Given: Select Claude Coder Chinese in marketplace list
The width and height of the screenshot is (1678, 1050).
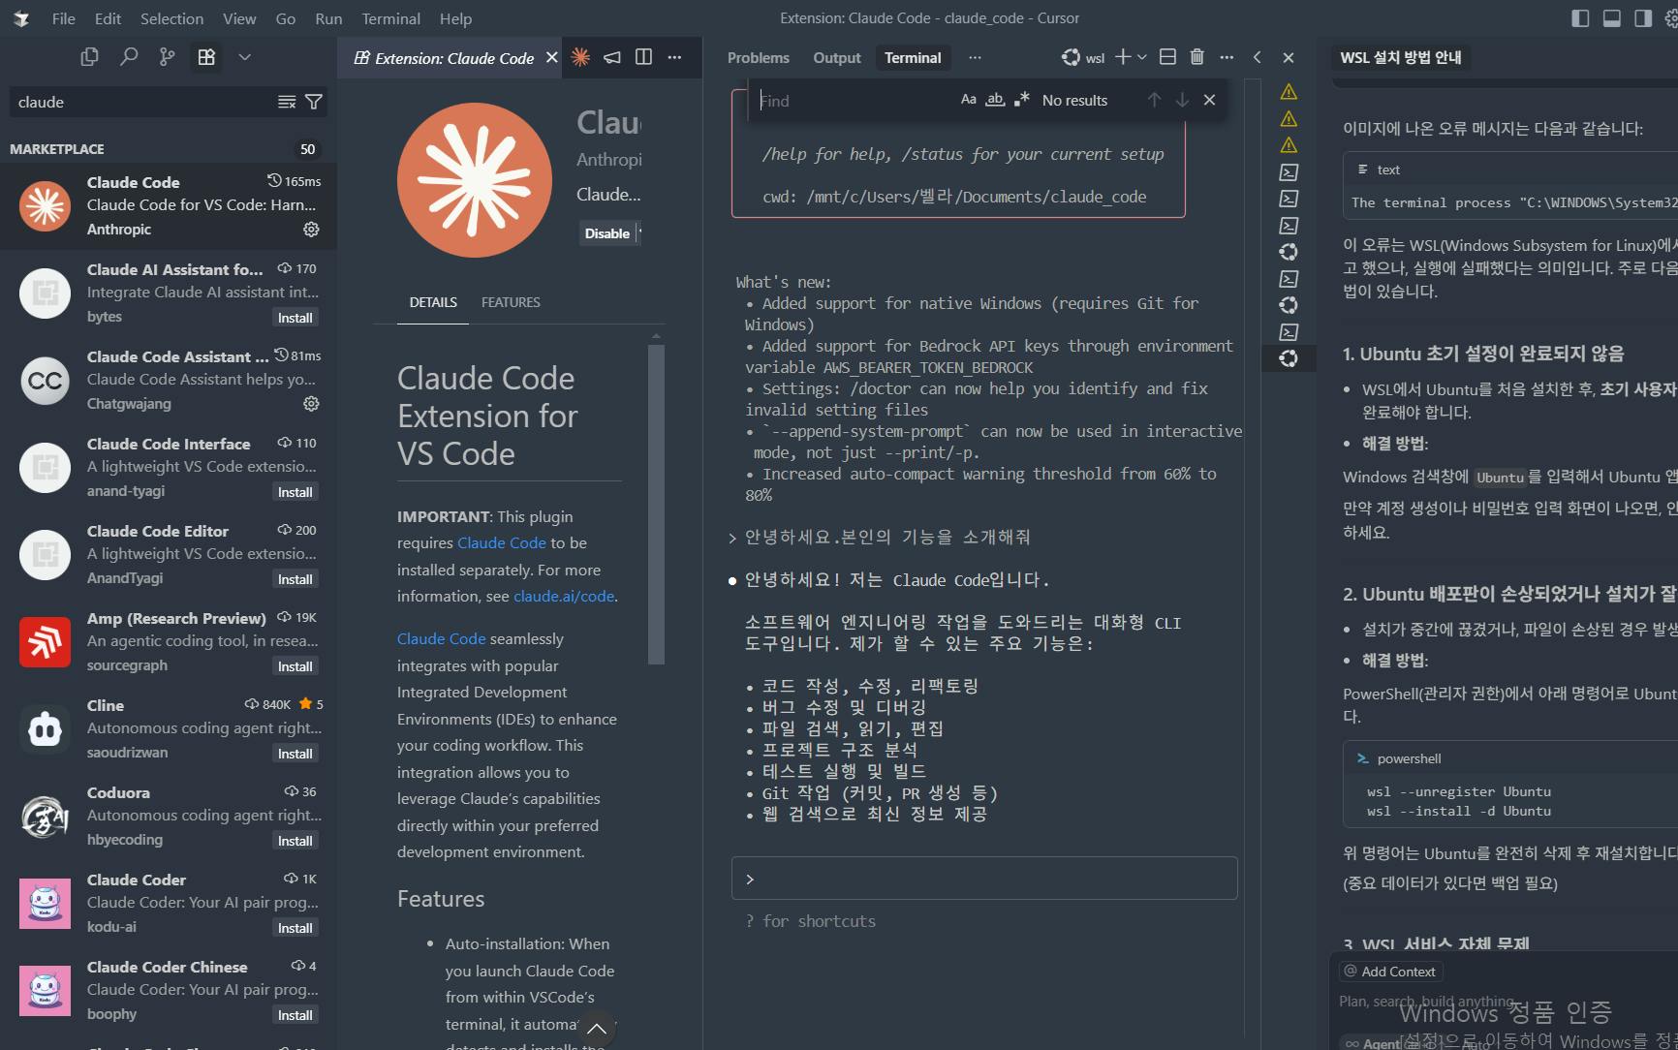Looking at the screenshot, I should click(x=169, y=990).
